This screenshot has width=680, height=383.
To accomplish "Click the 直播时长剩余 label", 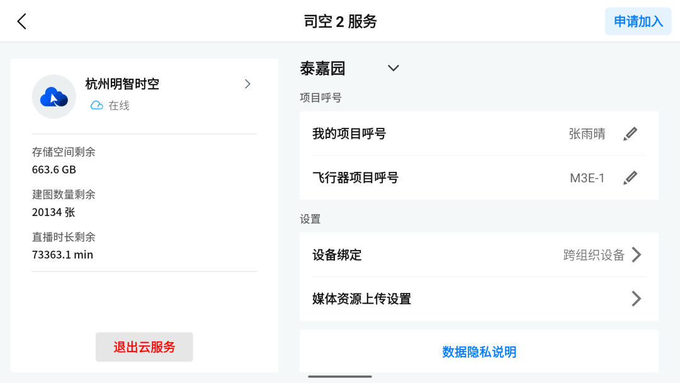I will pos(64,237).
